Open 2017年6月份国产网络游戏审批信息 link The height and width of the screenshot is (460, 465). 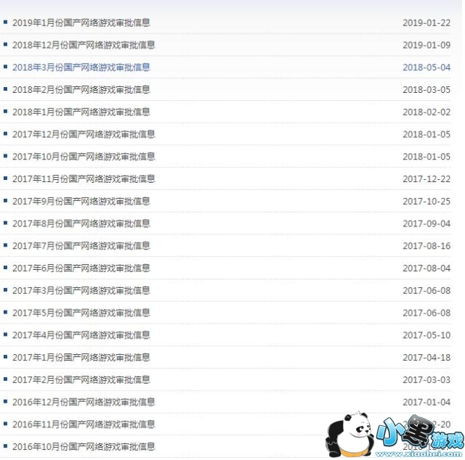tap(81, 268)
